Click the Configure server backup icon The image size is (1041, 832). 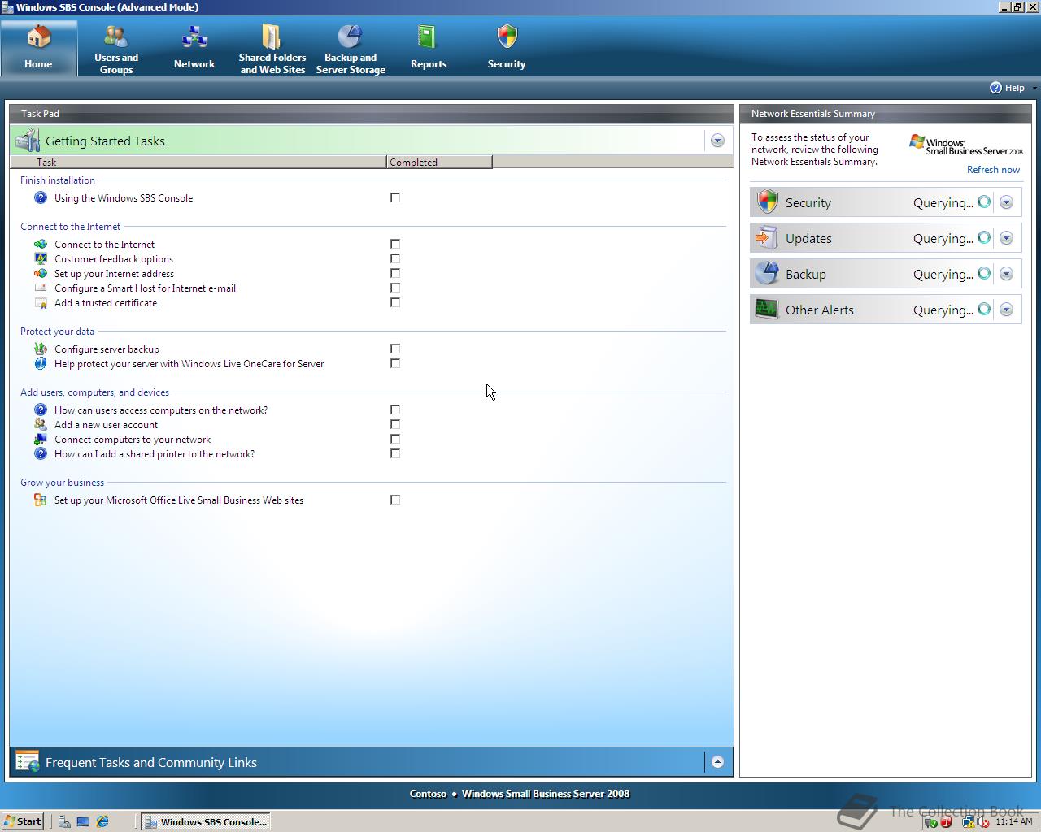pyautogui.click(x=41, y=349)
